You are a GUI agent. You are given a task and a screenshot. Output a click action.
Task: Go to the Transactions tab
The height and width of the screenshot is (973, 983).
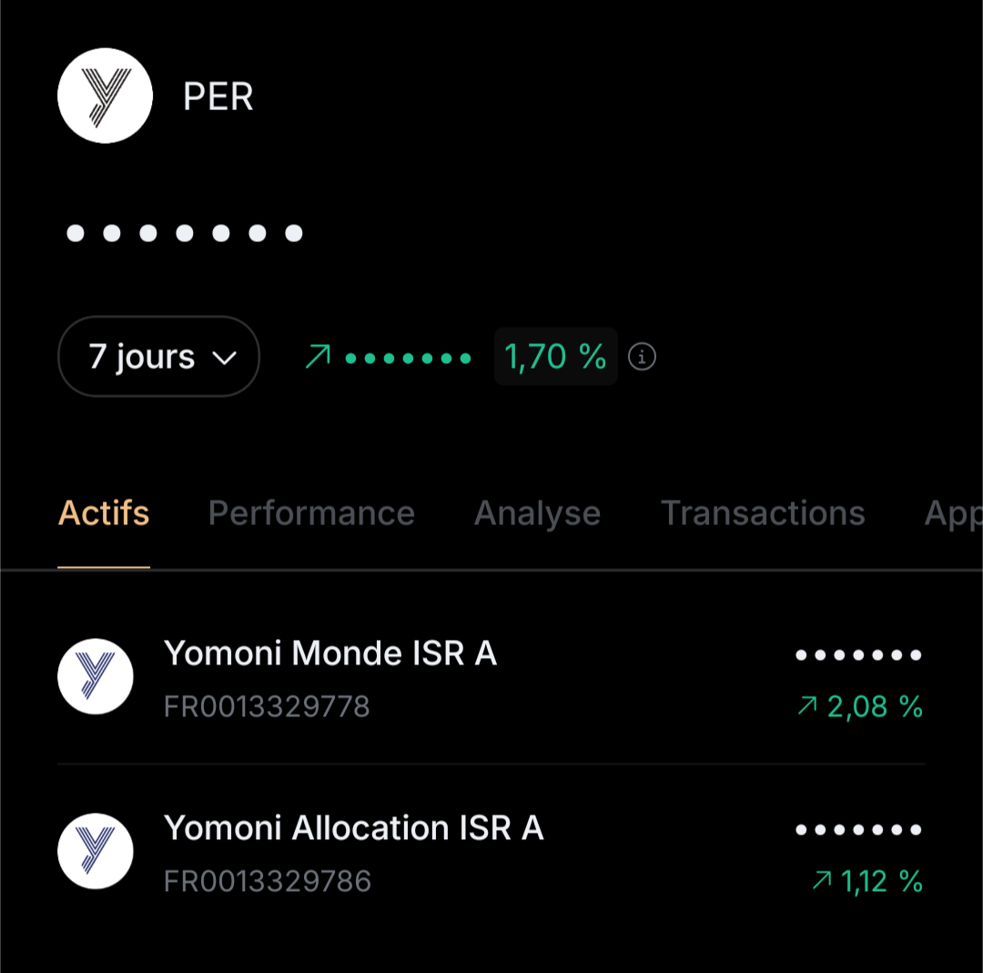[x=763, y=513]
